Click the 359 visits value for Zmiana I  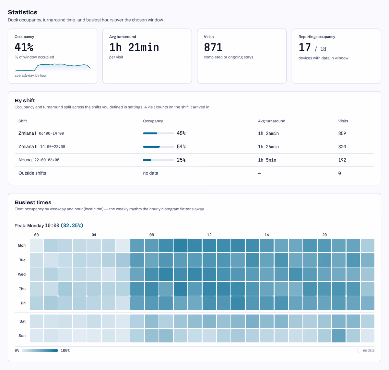pyautogui.click(x=342, y=133)
